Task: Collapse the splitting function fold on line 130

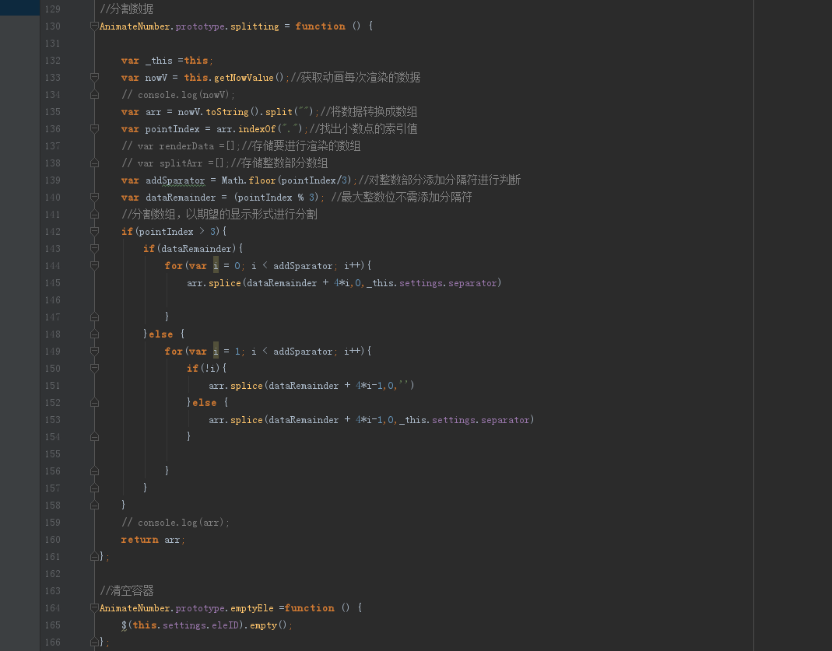Action: pos(94,26)
